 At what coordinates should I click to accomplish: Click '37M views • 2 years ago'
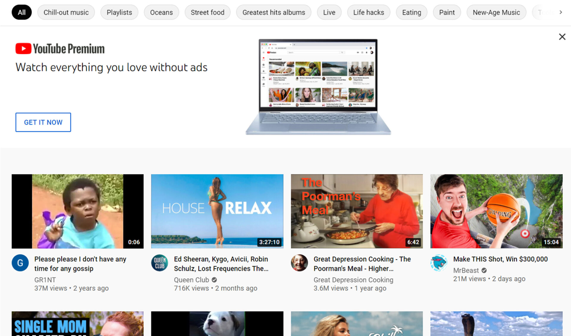click(x=71, y=288)
